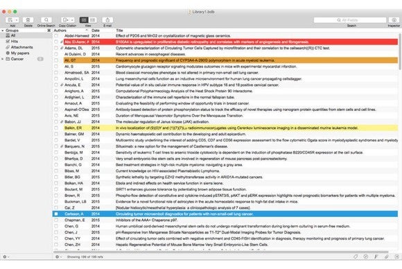Expand the Cancer group folder
The height and width of the screenshot is (269, 402).
tap(3, 59)
